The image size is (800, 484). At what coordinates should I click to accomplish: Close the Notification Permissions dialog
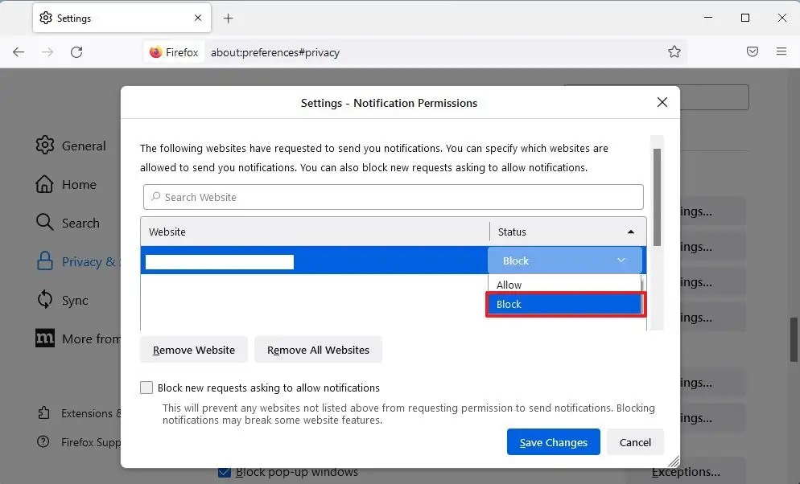[x=662, y=102]
